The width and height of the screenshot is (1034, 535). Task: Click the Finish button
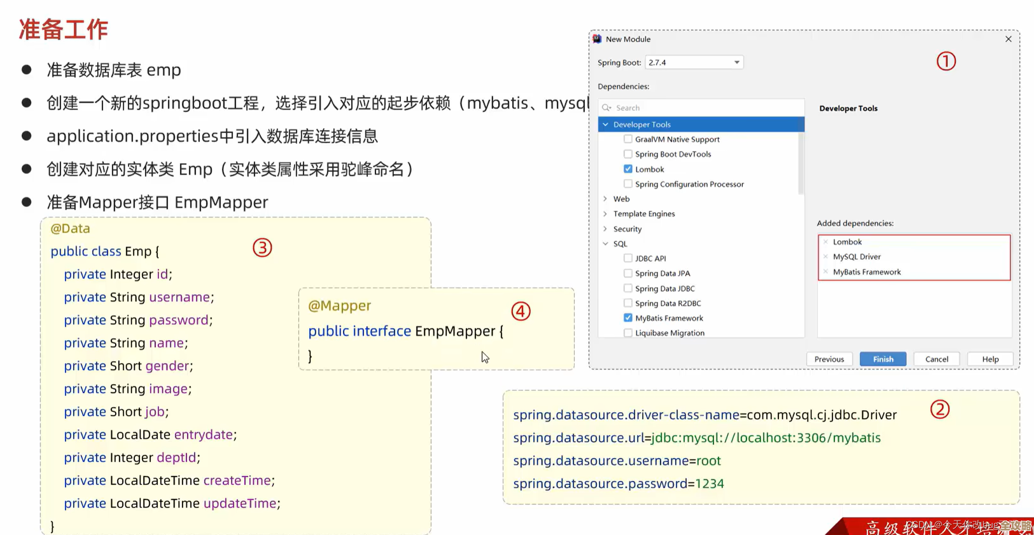(x=883, y=359)
